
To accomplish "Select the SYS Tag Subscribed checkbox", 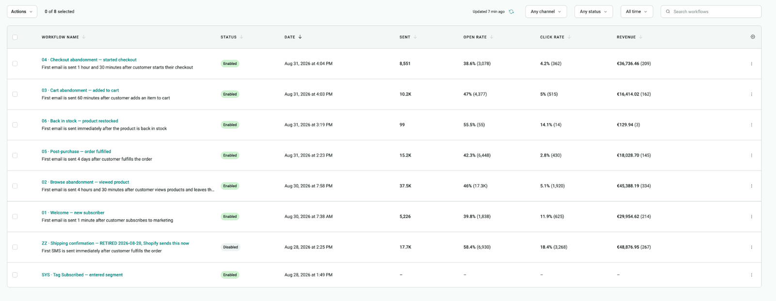I will 15,275.
